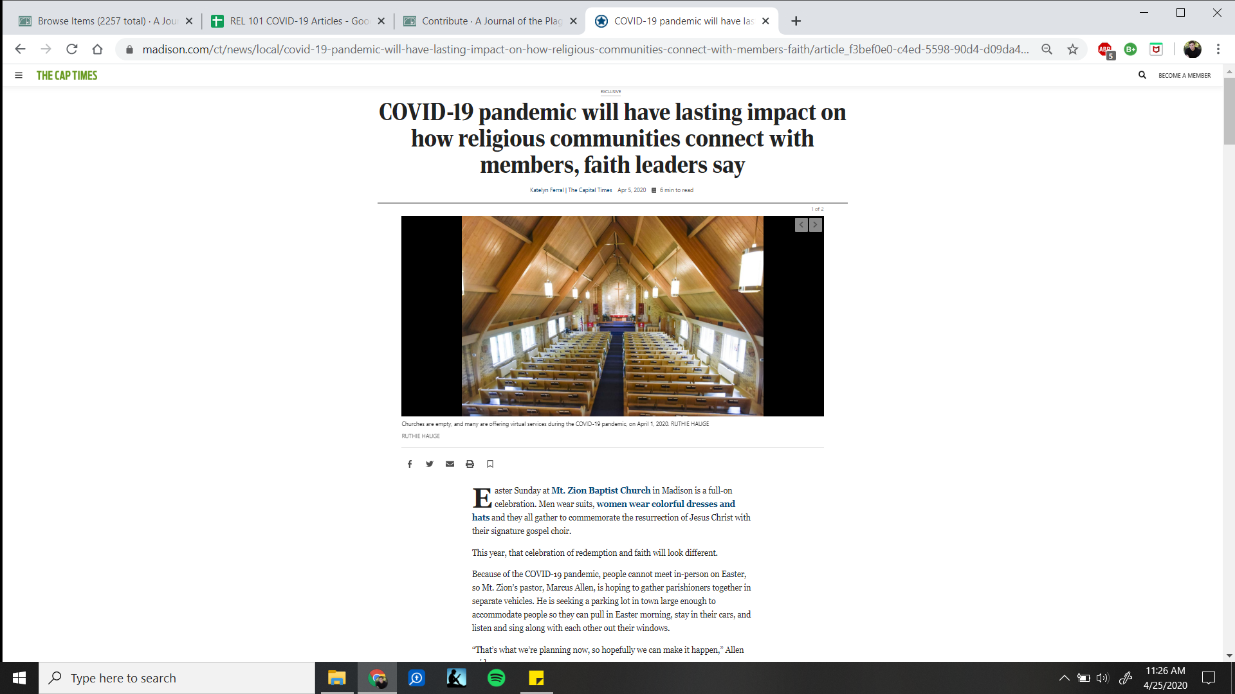Screen dimensions: 1235x694
Task: Click the Become a Member link
Action: click(1184, 76)
